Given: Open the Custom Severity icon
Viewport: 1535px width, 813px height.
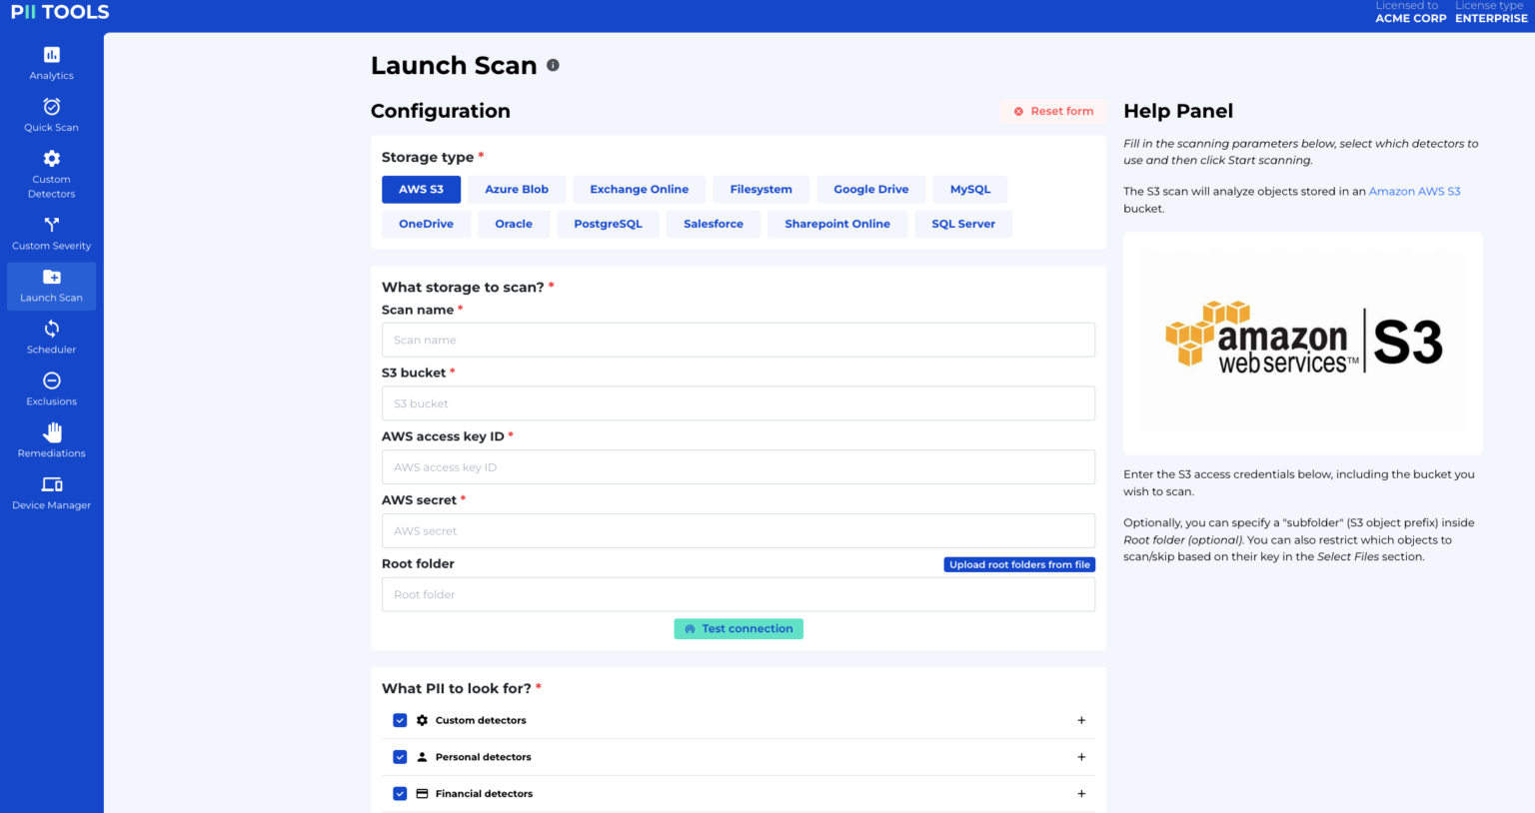Looking at the screenshot, I should 52,225.
